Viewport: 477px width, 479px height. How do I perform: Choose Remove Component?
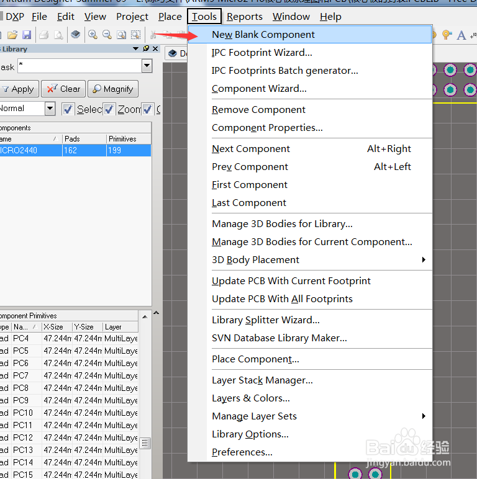coord(310,110)
